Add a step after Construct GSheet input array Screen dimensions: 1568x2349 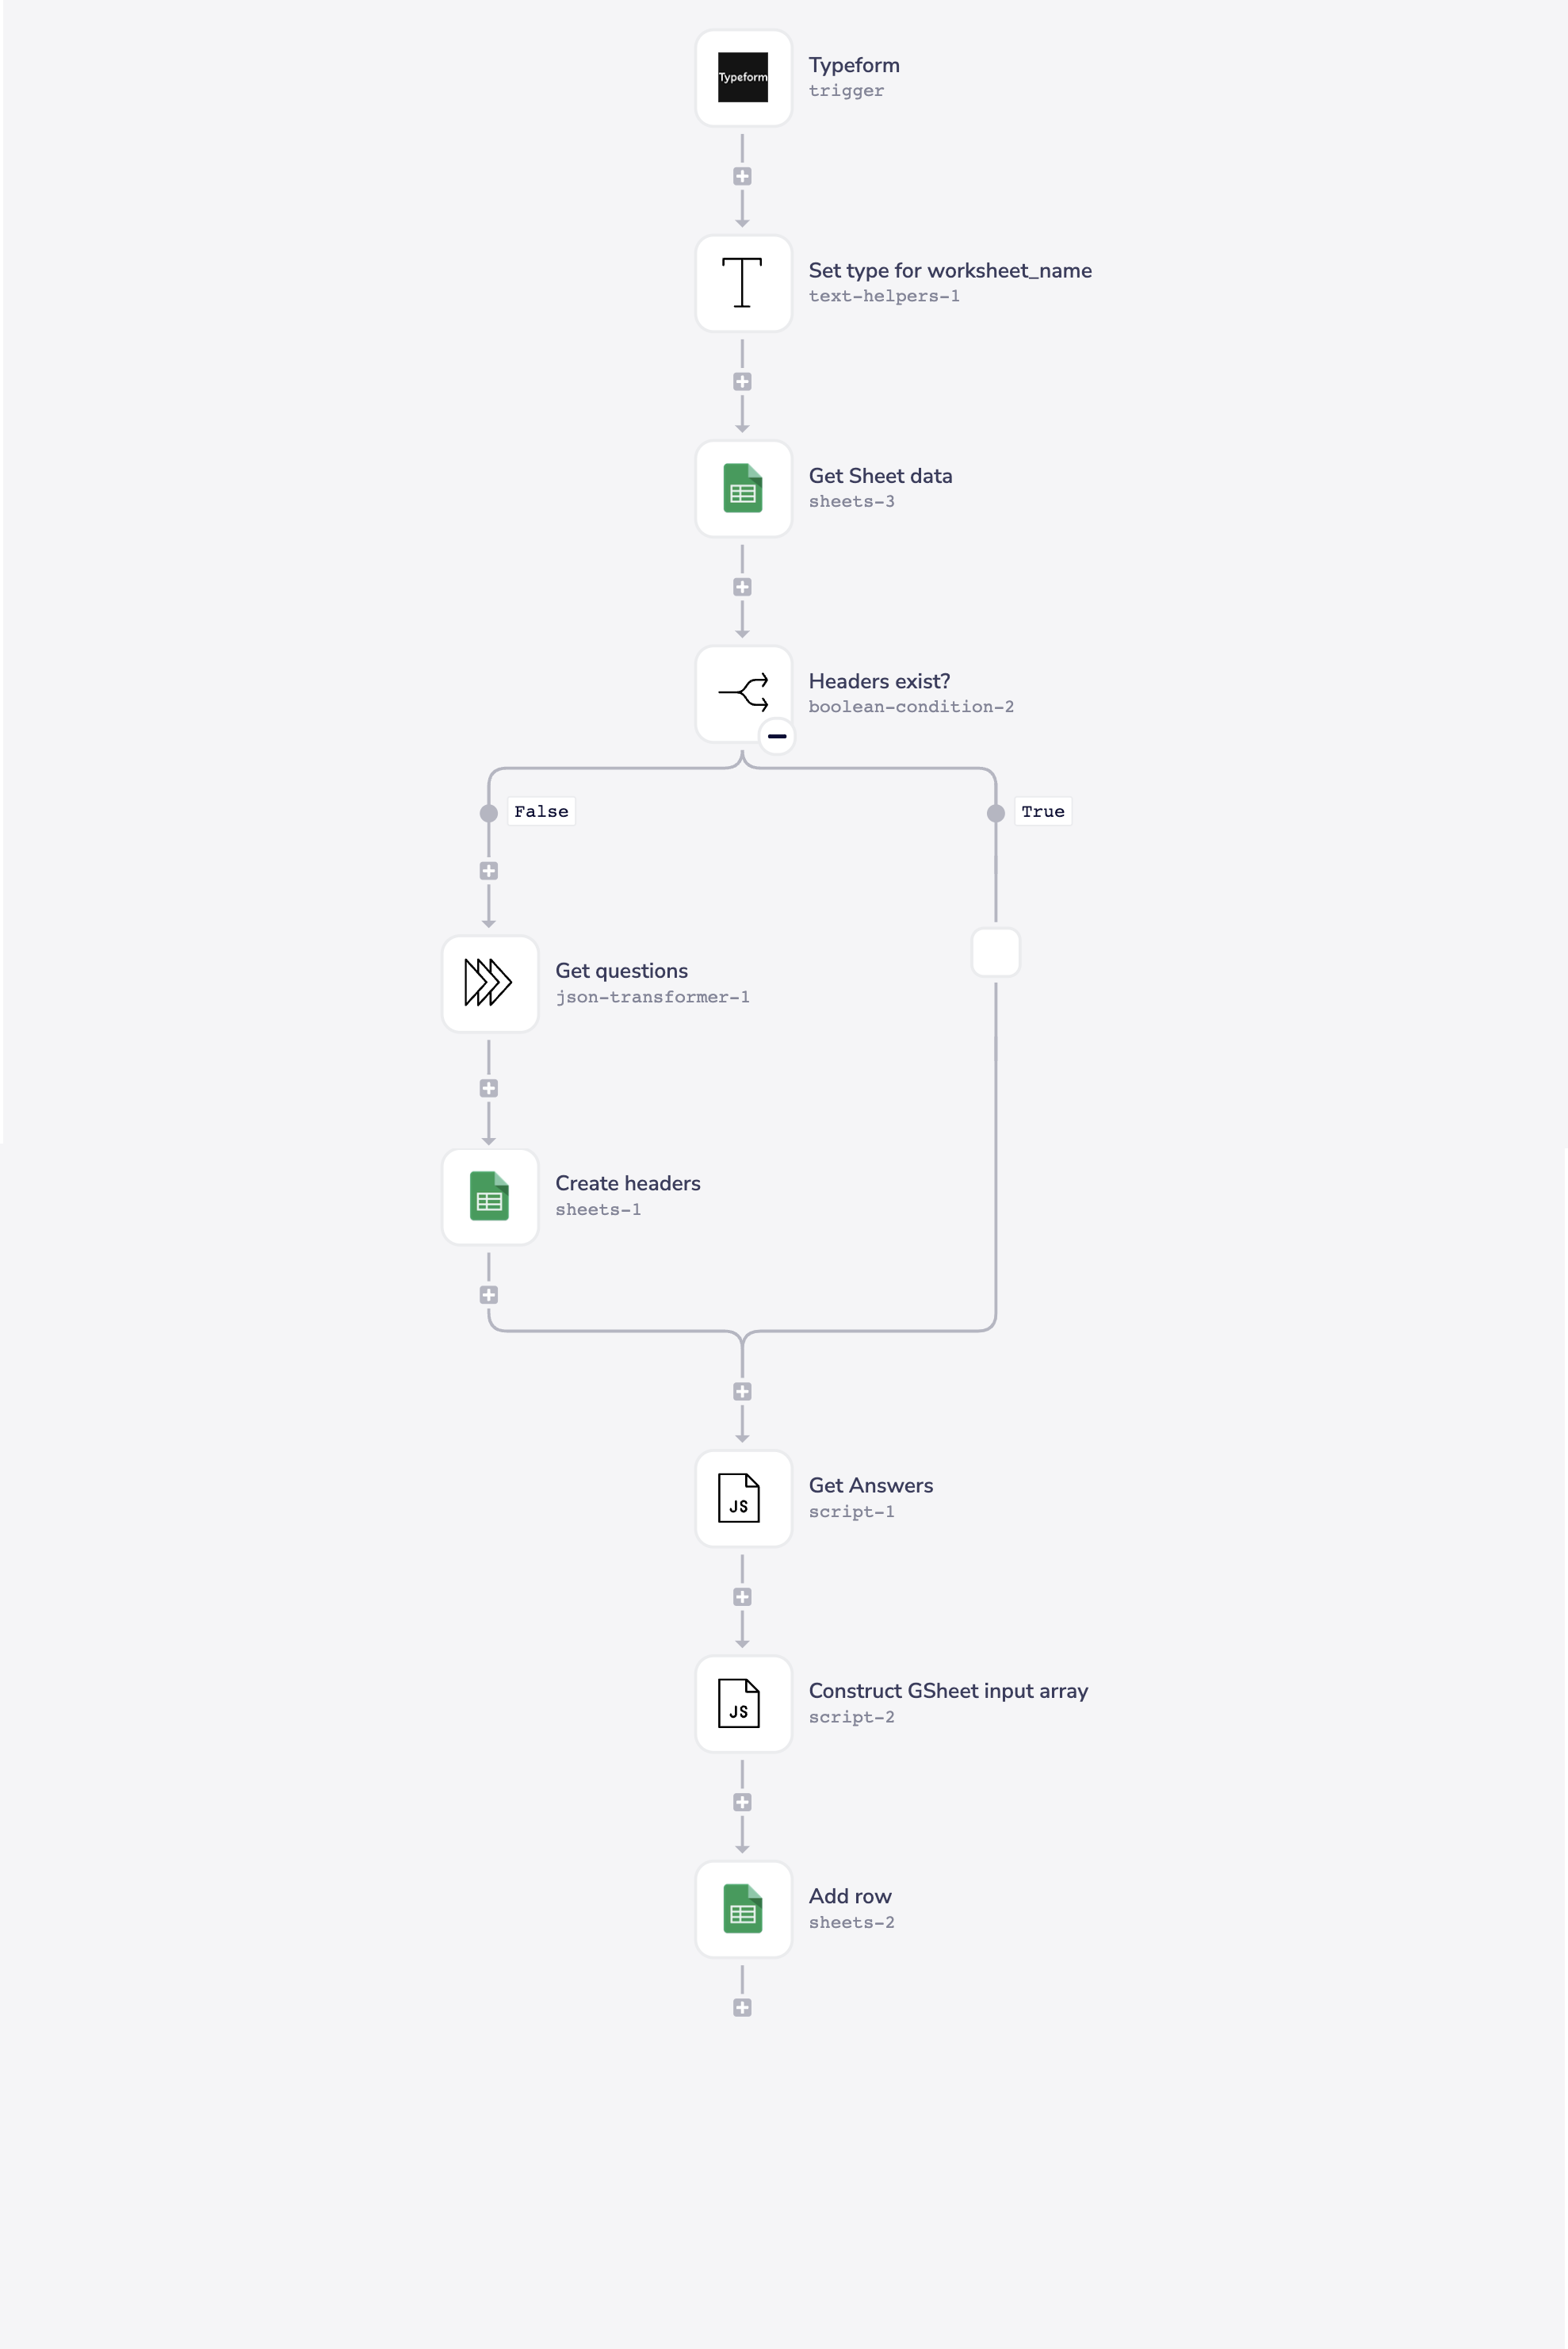click(742, 1802)
